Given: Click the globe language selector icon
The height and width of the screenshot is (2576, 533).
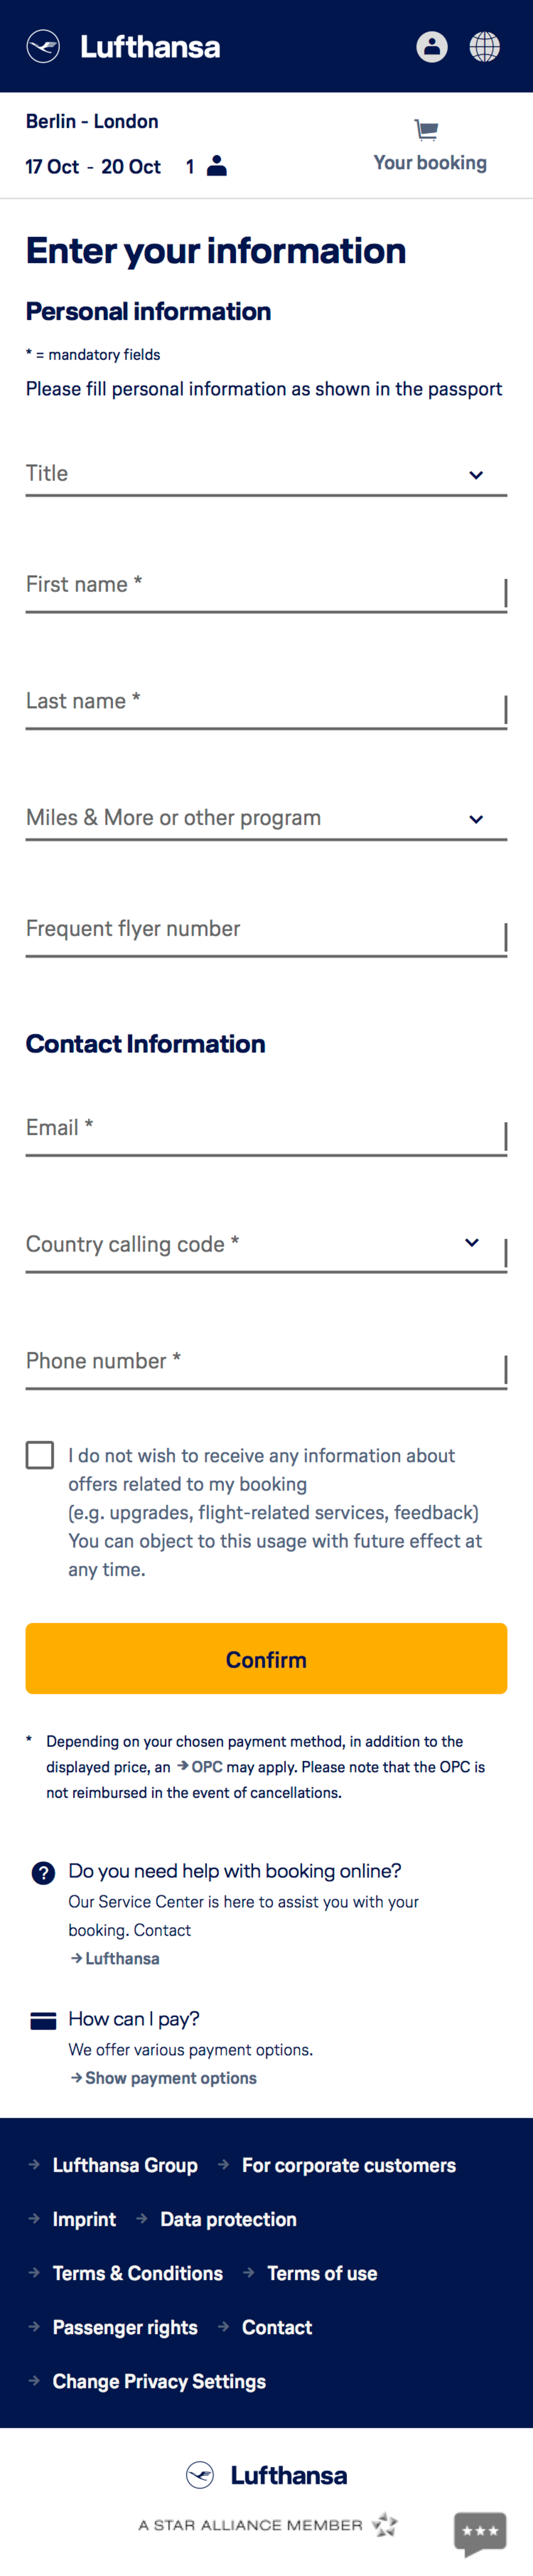Looking at the screenshot, I should click(x=485, y=45).
